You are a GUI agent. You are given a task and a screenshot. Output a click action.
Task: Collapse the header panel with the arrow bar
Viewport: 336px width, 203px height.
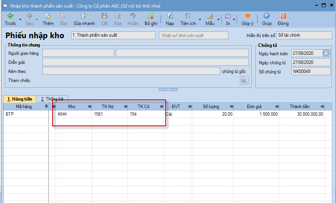tap(168, 90)
